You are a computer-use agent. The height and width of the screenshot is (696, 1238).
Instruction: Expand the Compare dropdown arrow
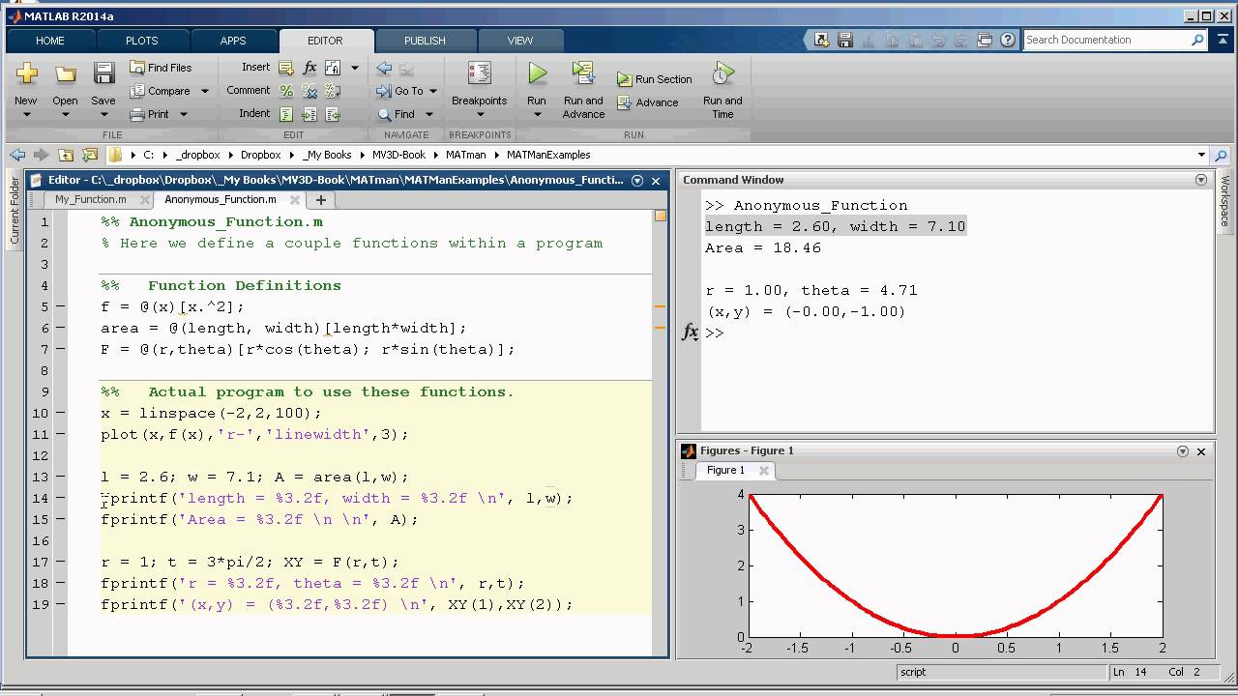pos(204,91)
